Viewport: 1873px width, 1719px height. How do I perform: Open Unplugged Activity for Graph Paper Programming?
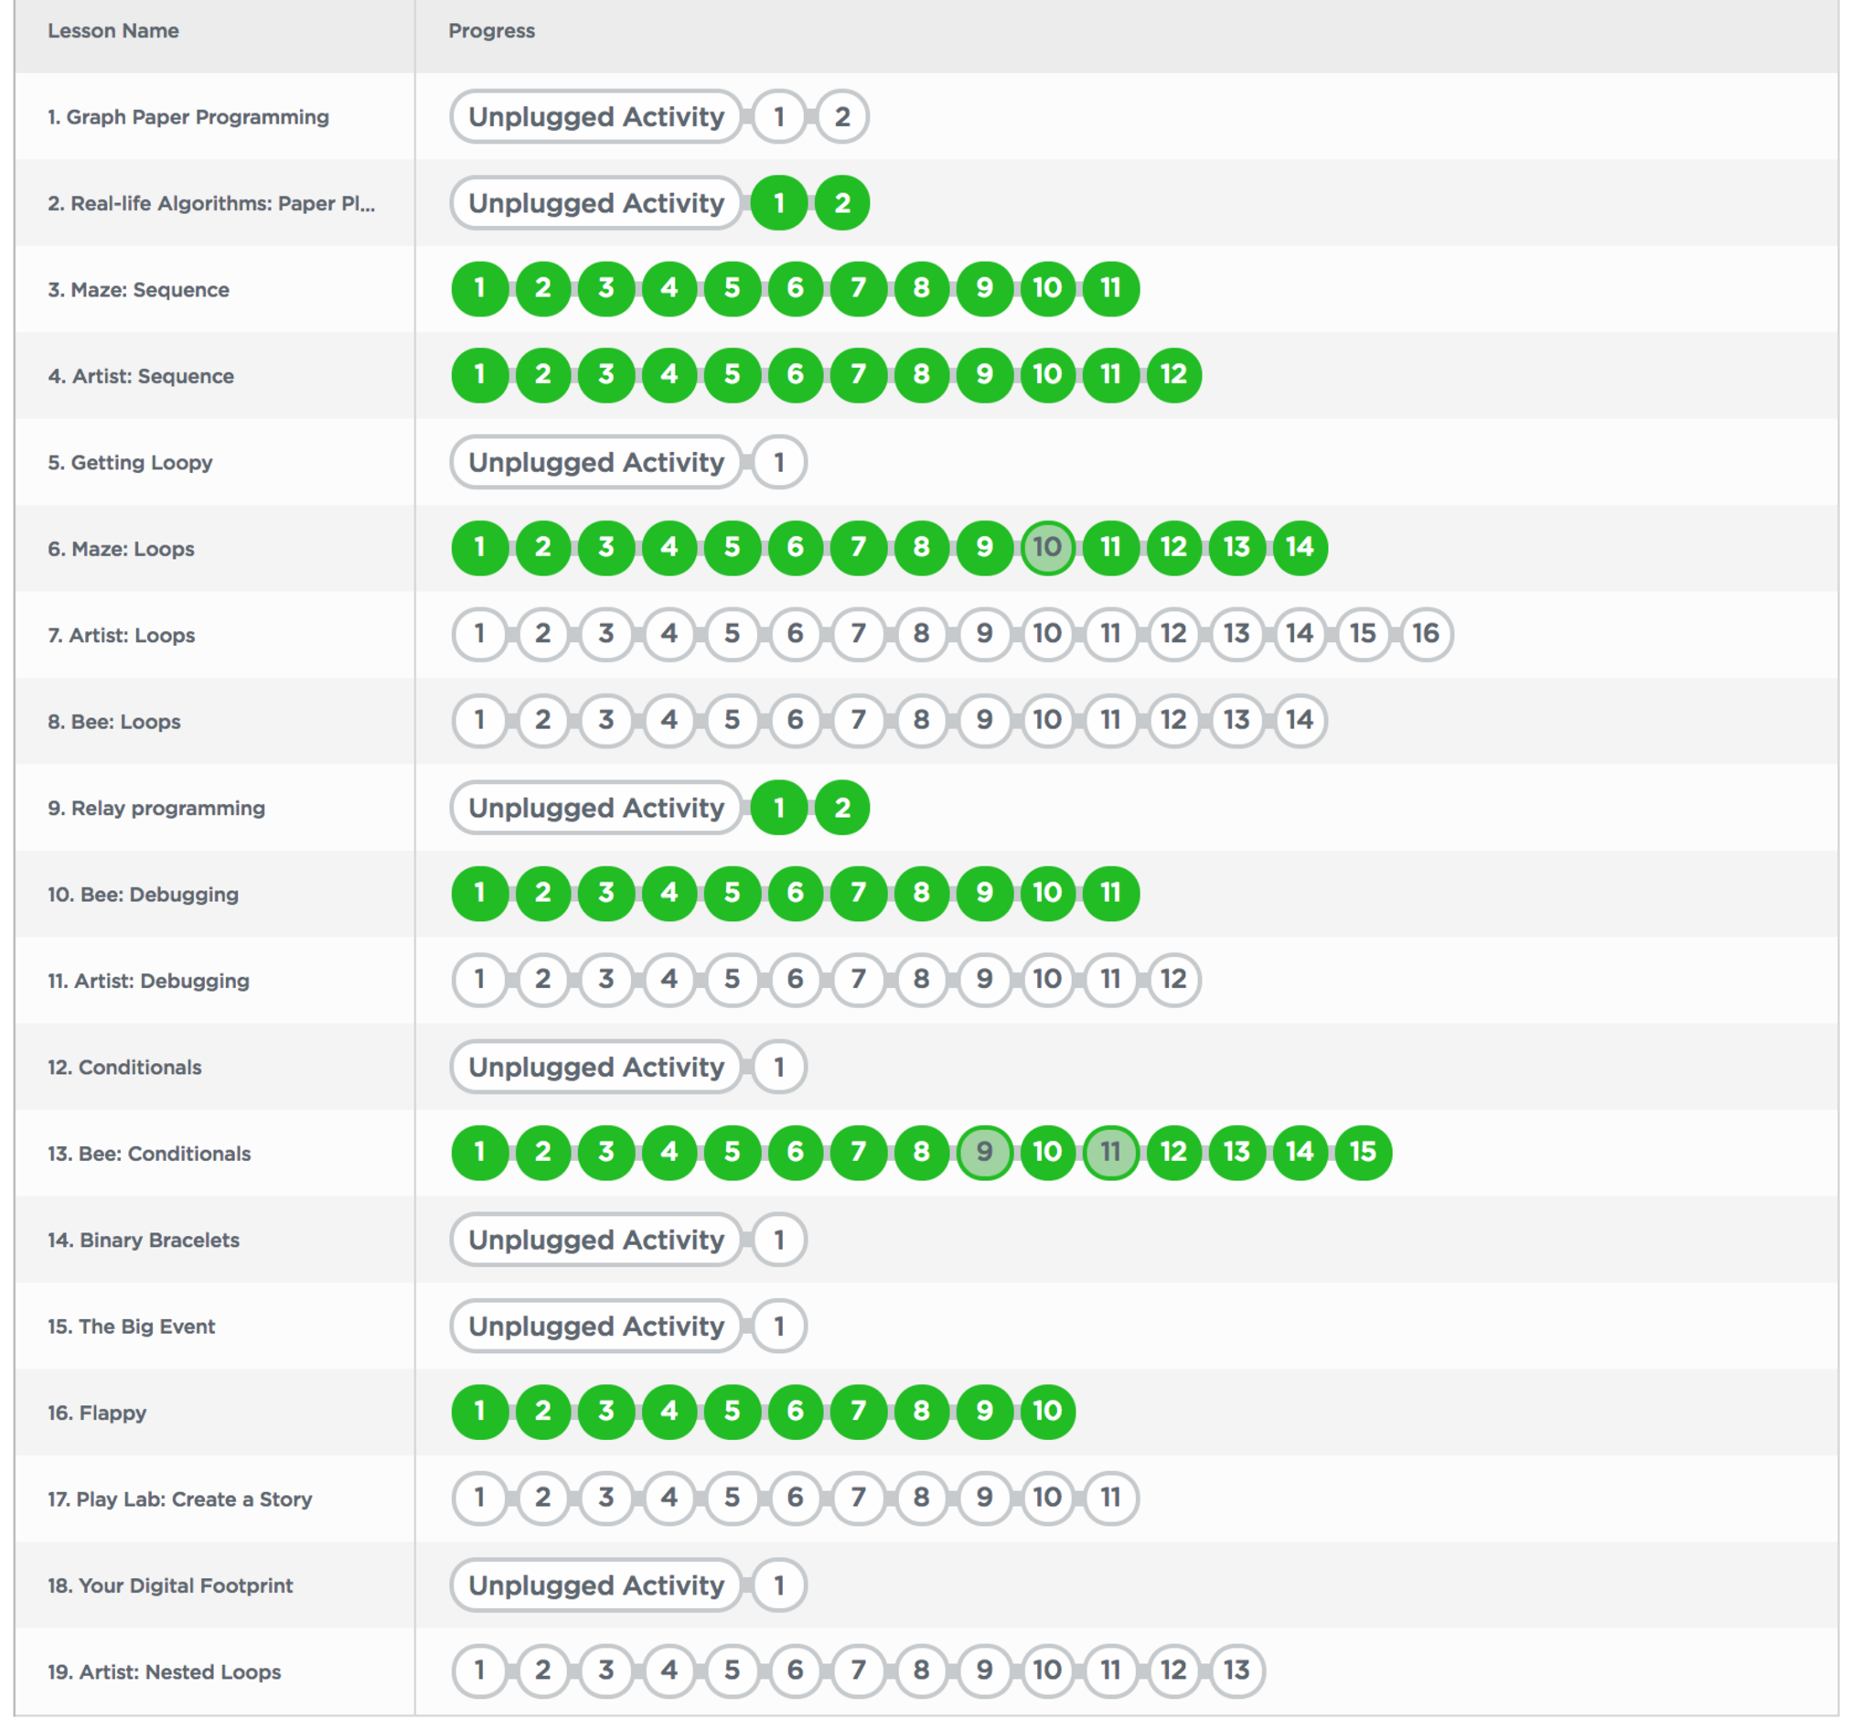[x=596, y=116]
